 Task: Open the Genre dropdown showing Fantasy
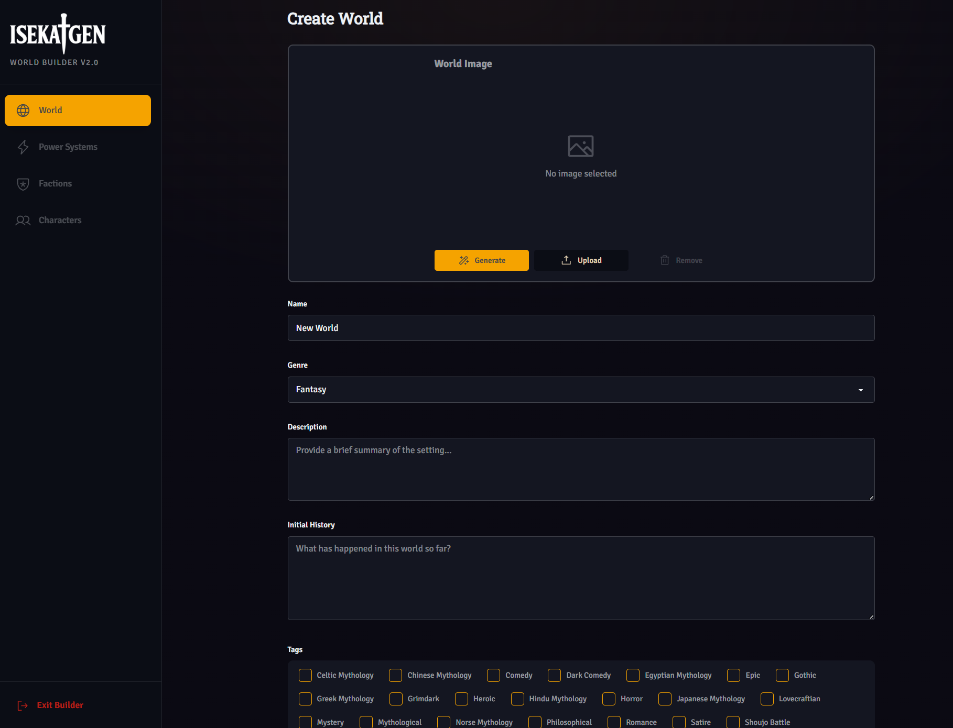click(x=581, y=390)
